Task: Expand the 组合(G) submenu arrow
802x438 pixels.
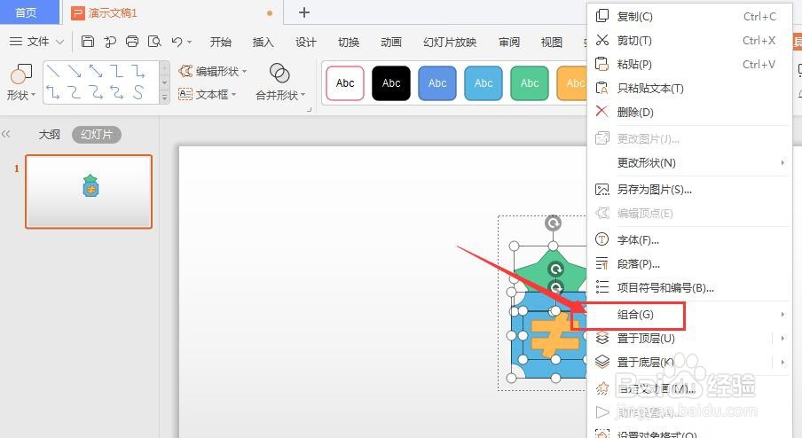Action: tap(782, 315)
